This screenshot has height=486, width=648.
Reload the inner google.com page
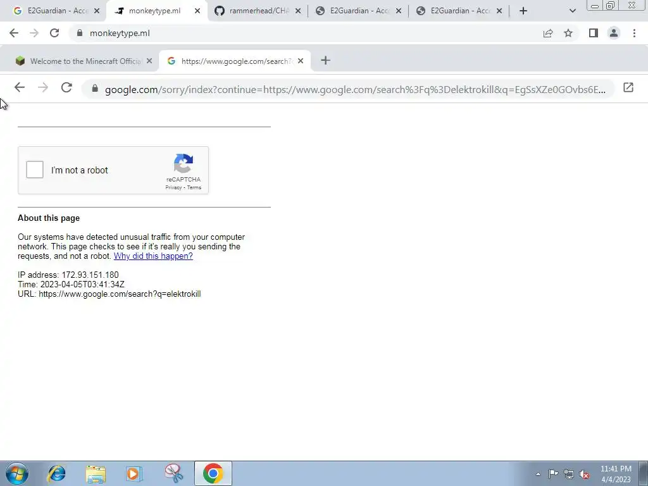pos(66,87)
